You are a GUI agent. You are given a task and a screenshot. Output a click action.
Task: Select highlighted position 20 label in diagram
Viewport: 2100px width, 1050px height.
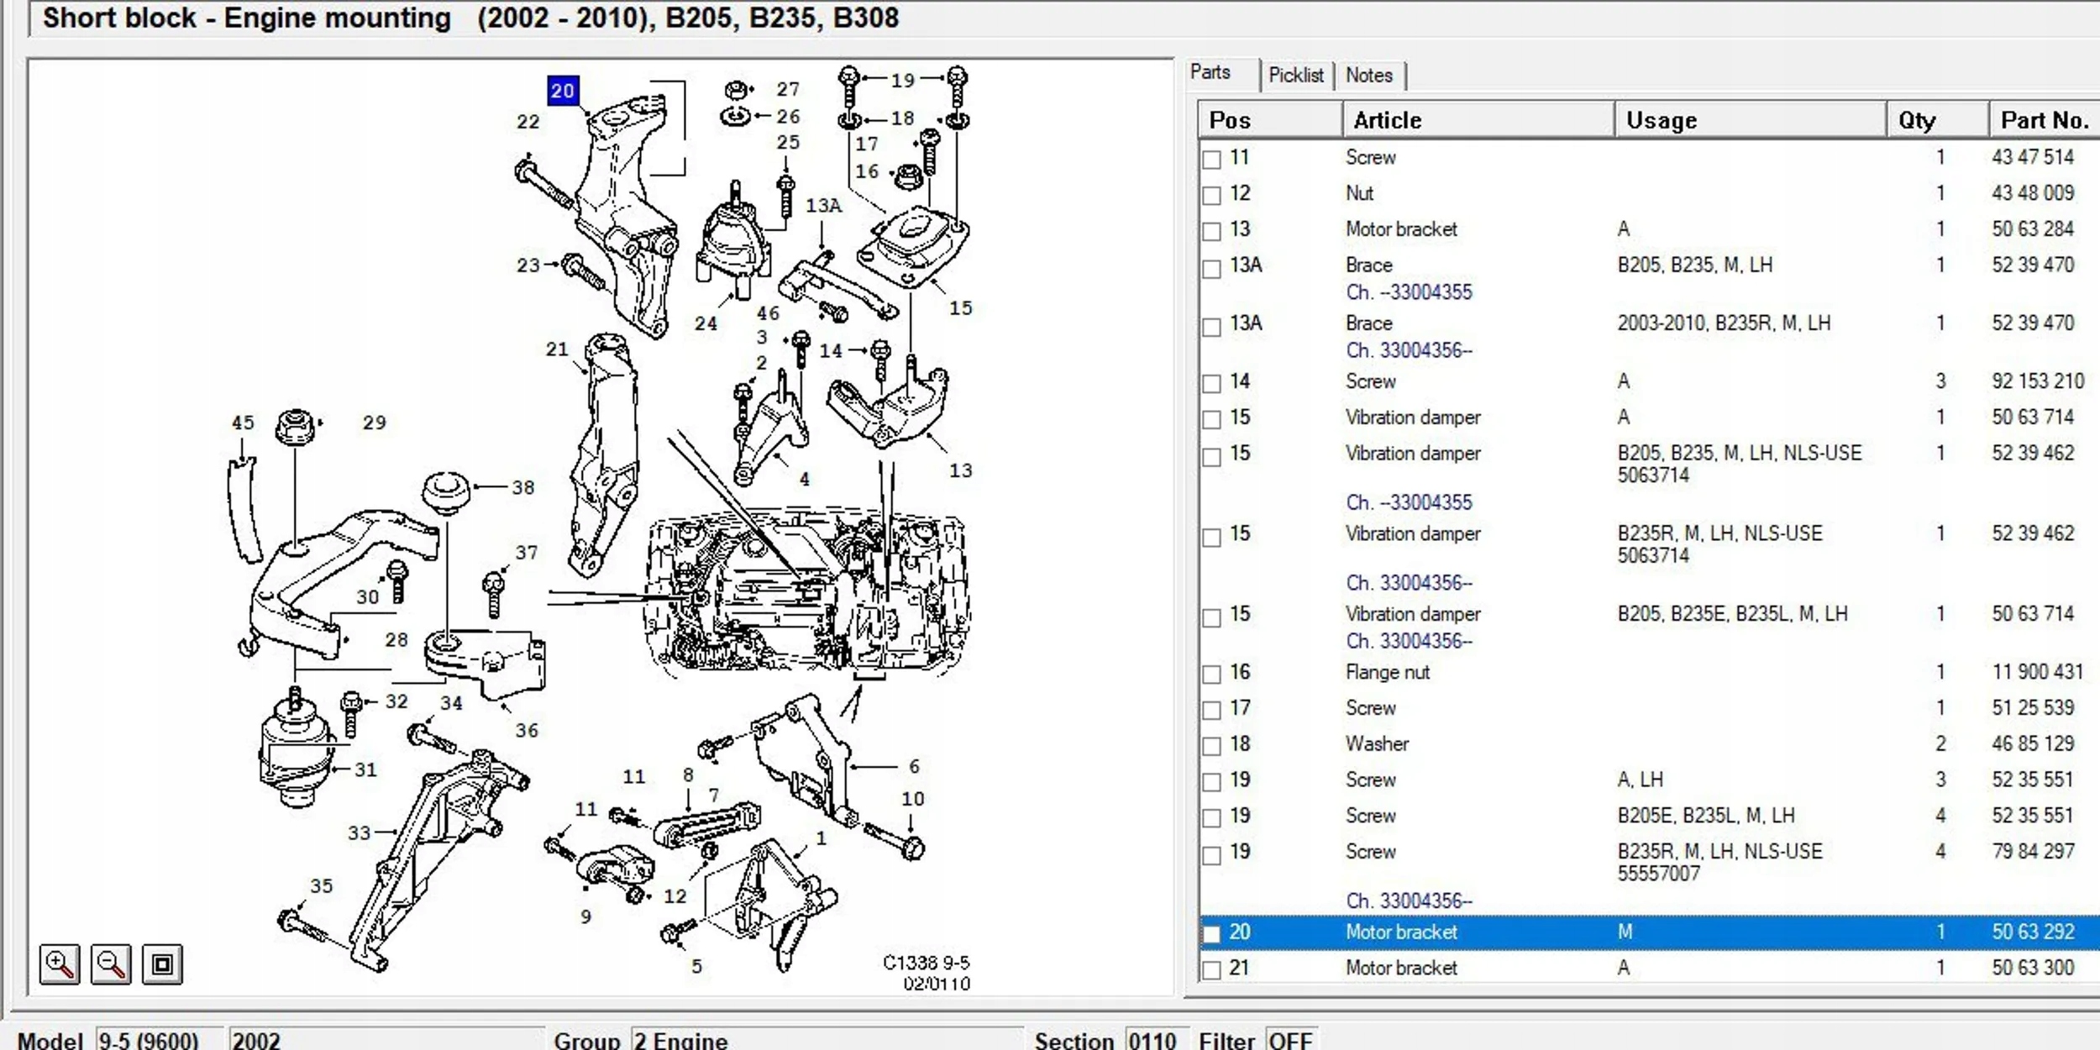click(x=562, y=91)
